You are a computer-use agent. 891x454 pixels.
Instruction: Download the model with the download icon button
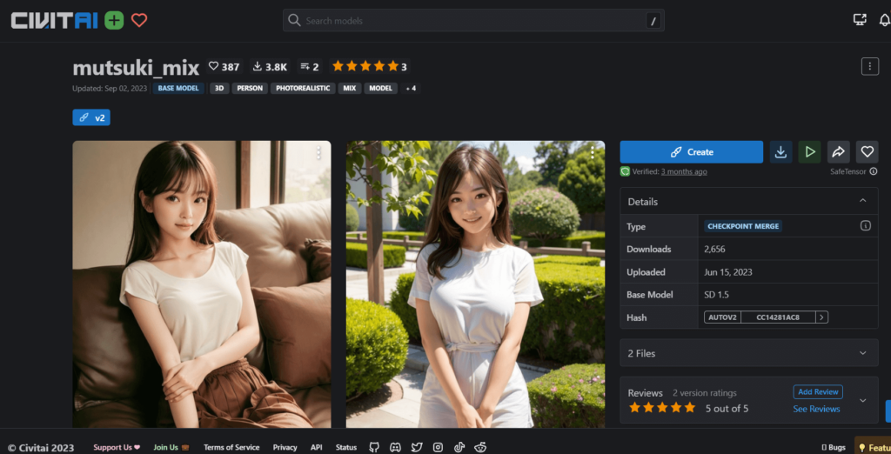point(780,152)
